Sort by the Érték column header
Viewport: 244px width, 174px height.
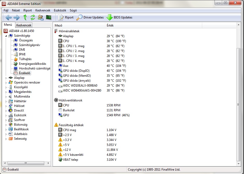click(153, 25)
